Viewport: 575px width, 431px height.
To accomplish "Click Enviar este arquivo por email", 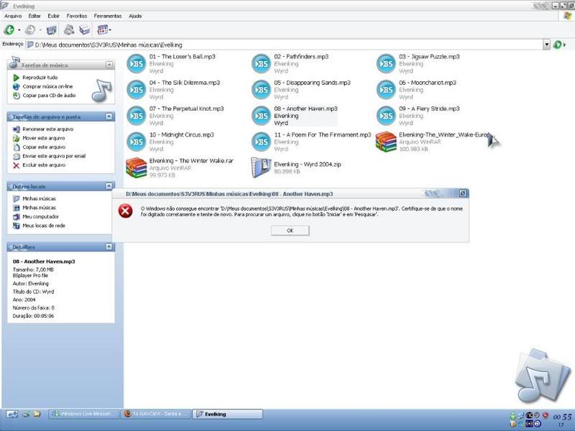I will pos(54,156).
